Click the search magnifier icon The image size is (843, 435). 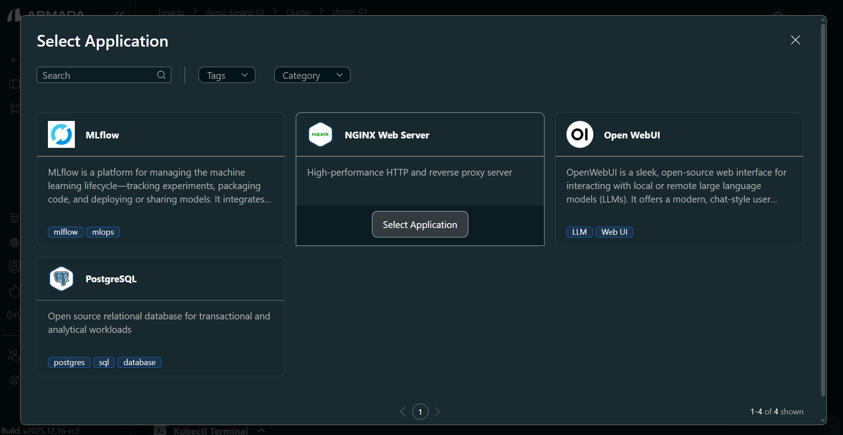click(x=161, y=75)
